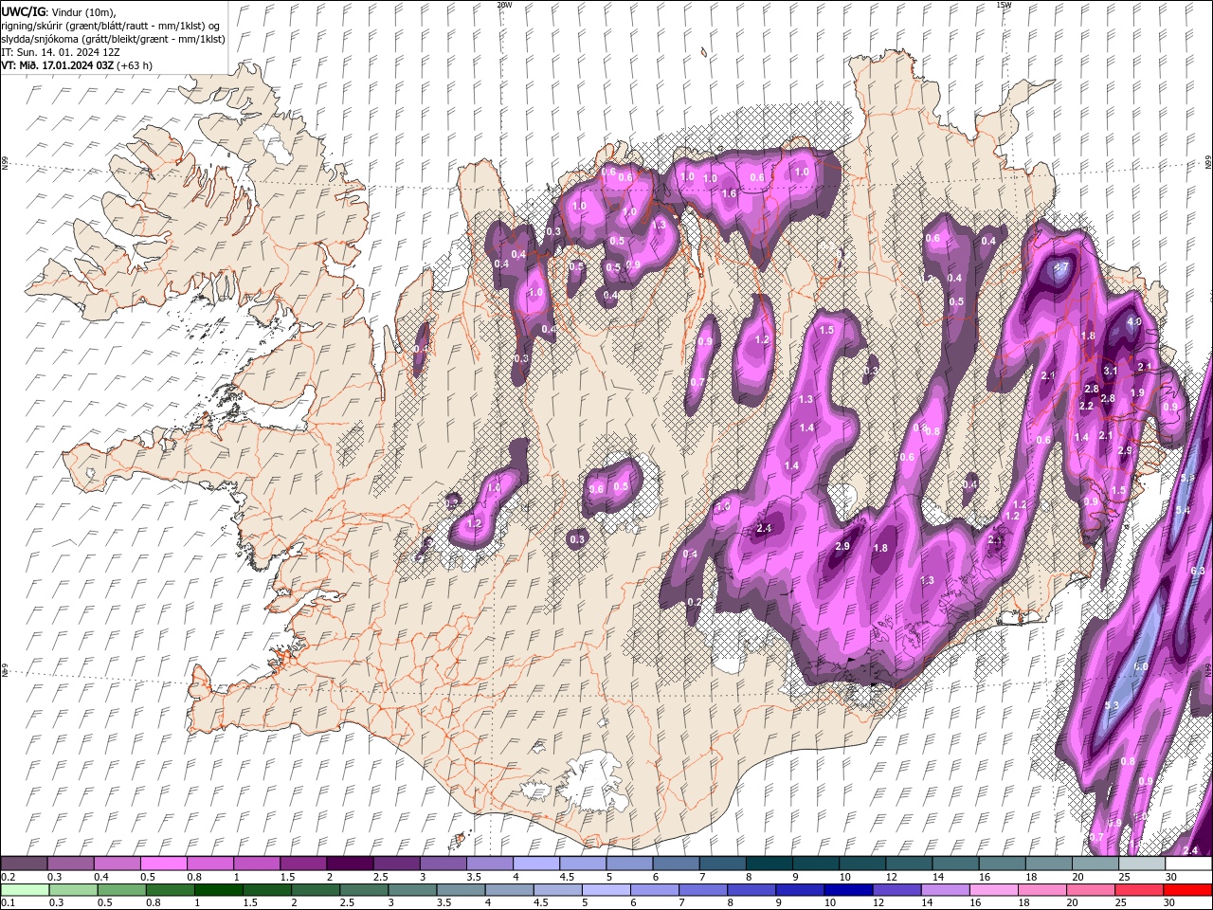Click the 3.1 snowfall value on the map
The height and width of the screenshot is (910, 1213).
pyautogui.click(x=1112, y=371)
